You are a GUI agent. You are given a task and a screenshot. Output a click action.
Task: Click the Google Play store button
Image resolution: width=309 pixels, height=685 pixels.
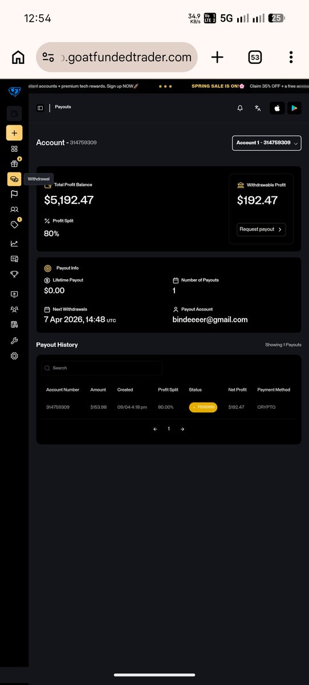coord(294,108)
